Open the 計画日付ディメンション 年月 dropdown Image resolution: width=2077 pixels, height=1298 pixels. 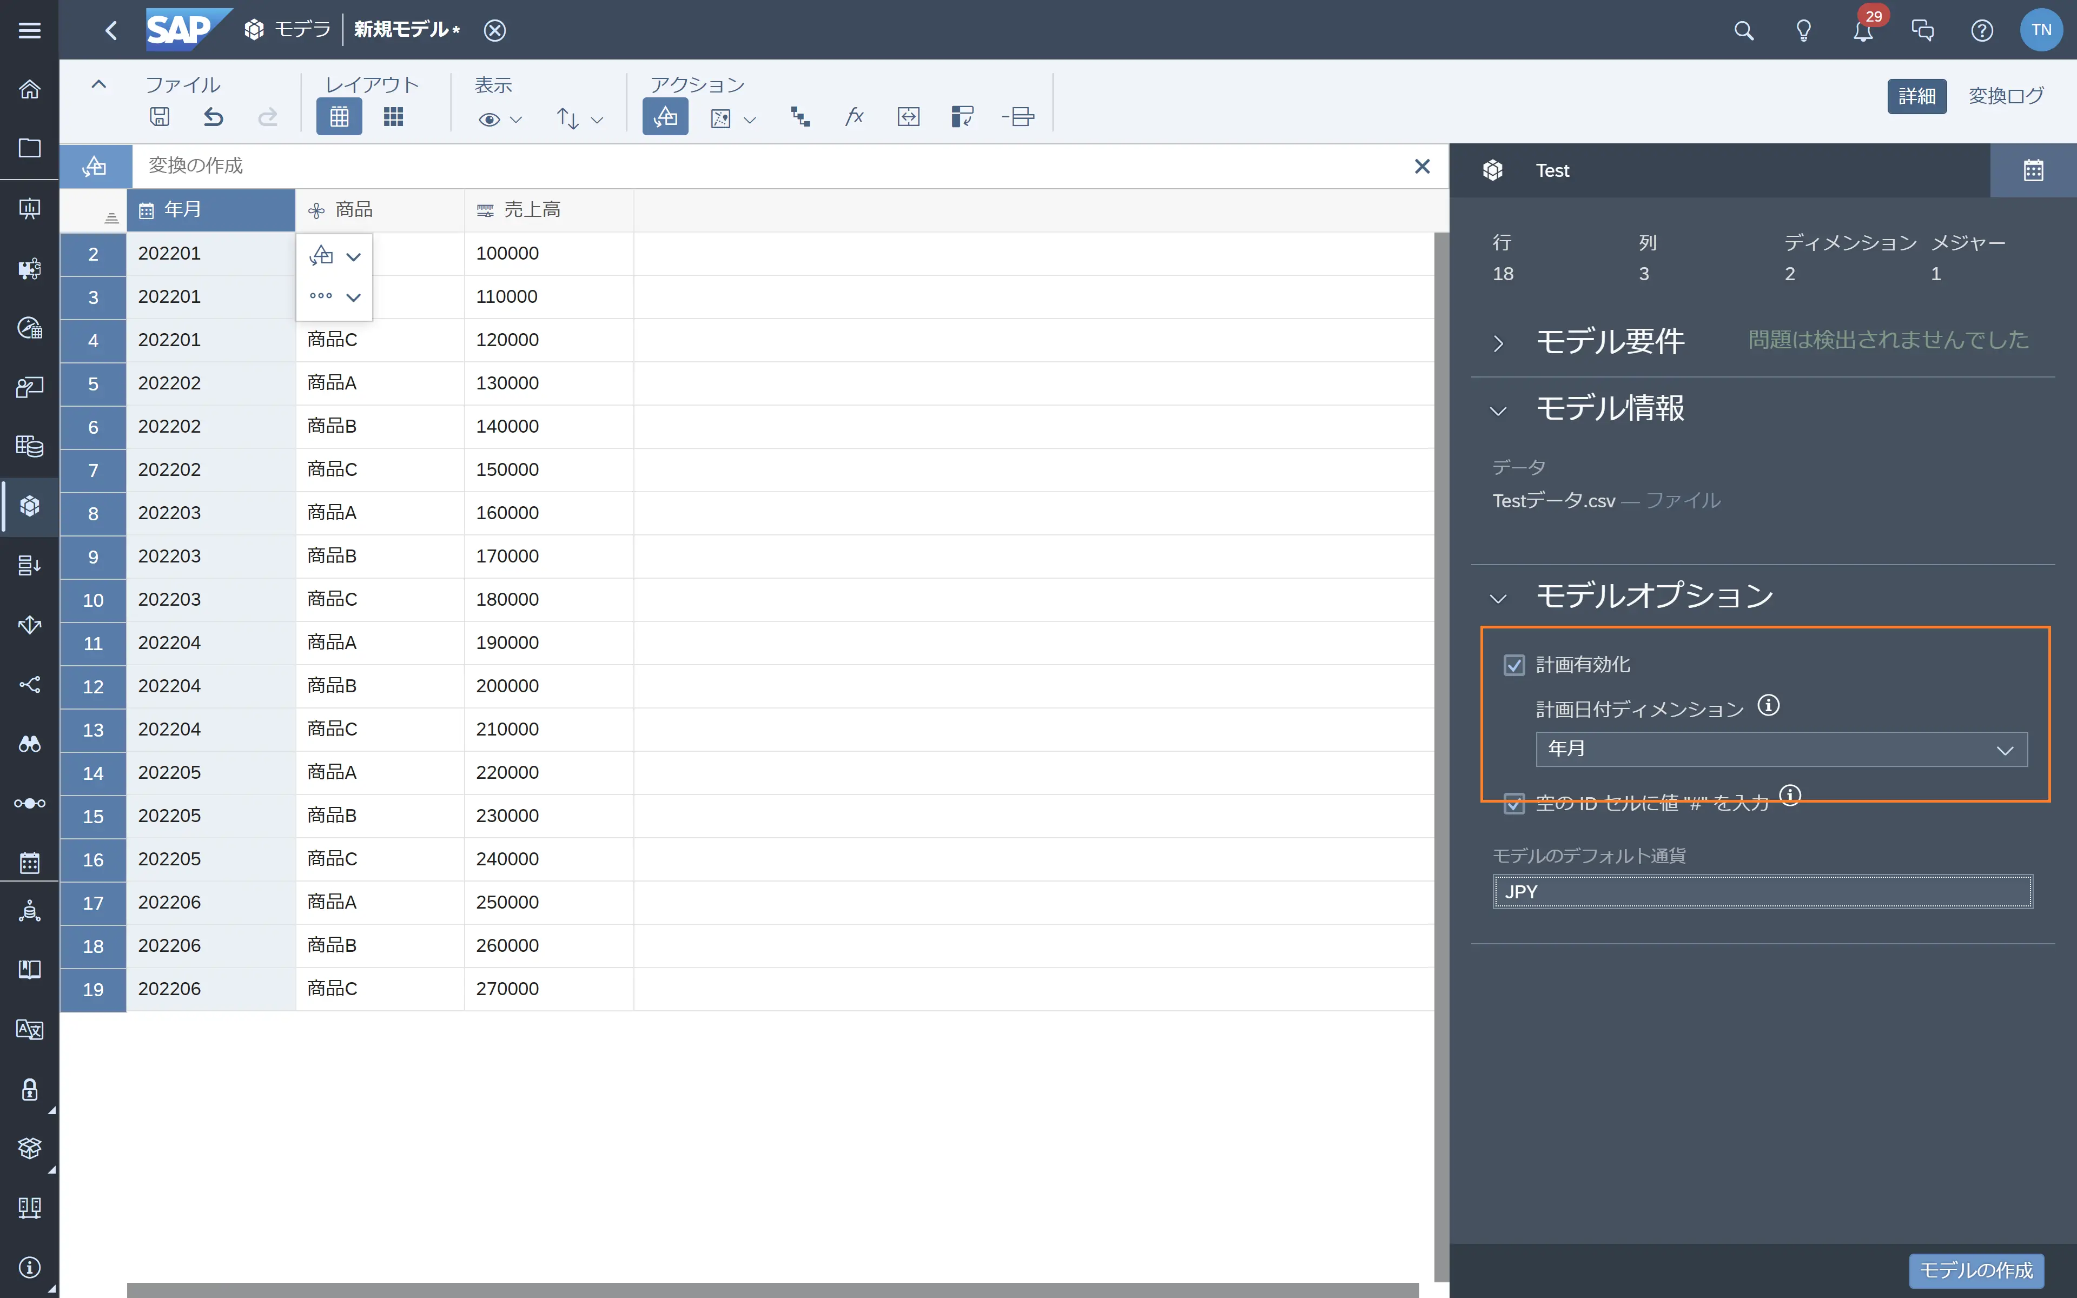click(x=1781, y=750)
